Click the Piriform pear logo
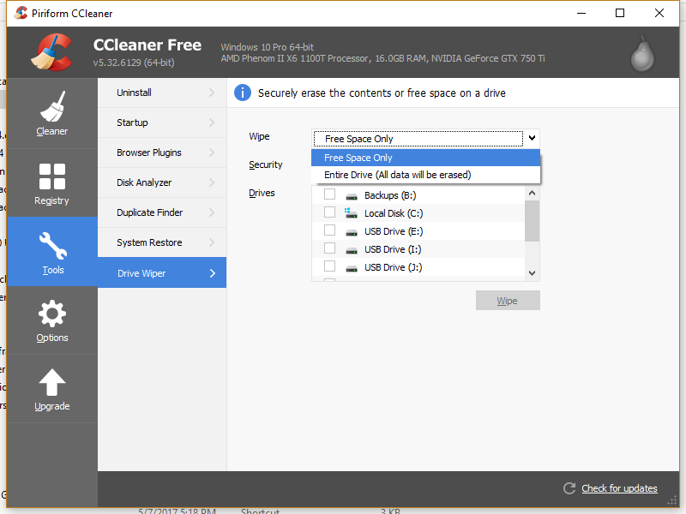686x514 pixels. click(x=642, y=53)
